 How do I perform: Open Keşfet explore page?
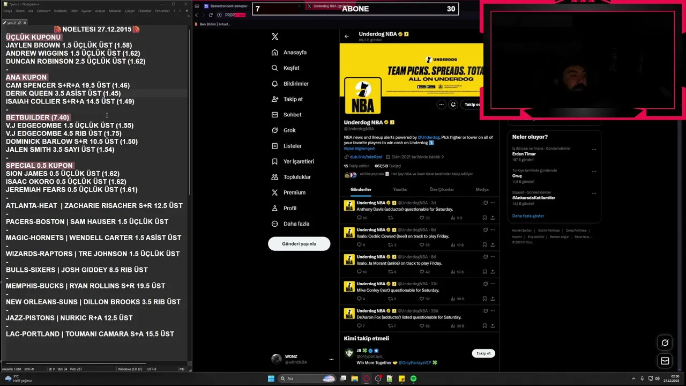pyautogui.click(x=286, y=68)
